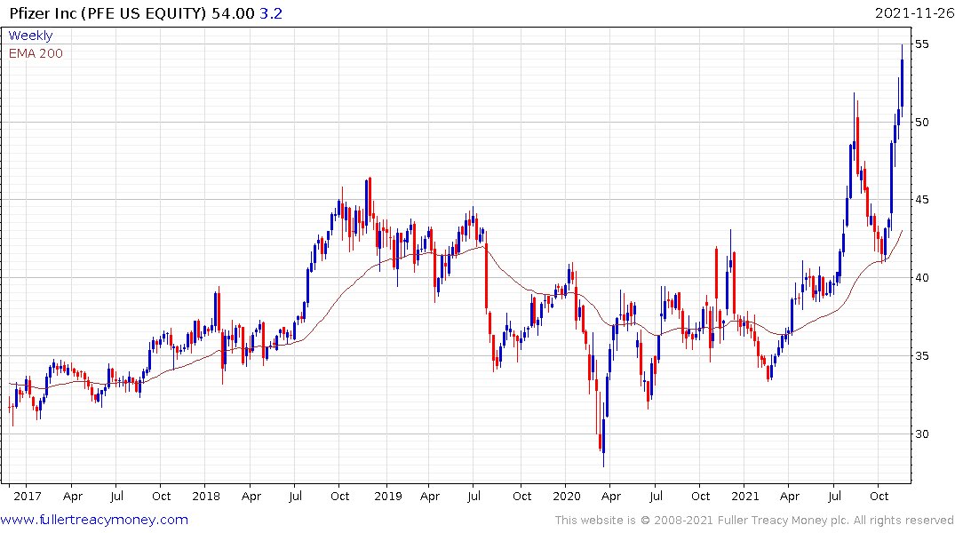Select the 54.00 last price value
Image resolution: width=955 pixels, height=533 pixels.
pyautogui.click(x=233, y=12)
